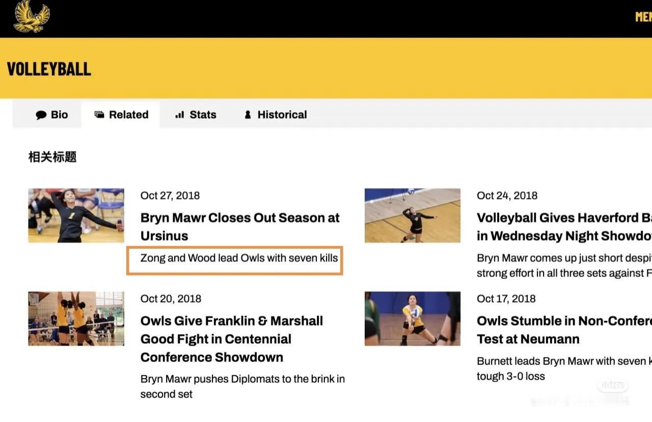The width and height of the screenshot is (652, 422).
Task: Open the Volleyball Gives Haverford article
Action: coord(564,227)
